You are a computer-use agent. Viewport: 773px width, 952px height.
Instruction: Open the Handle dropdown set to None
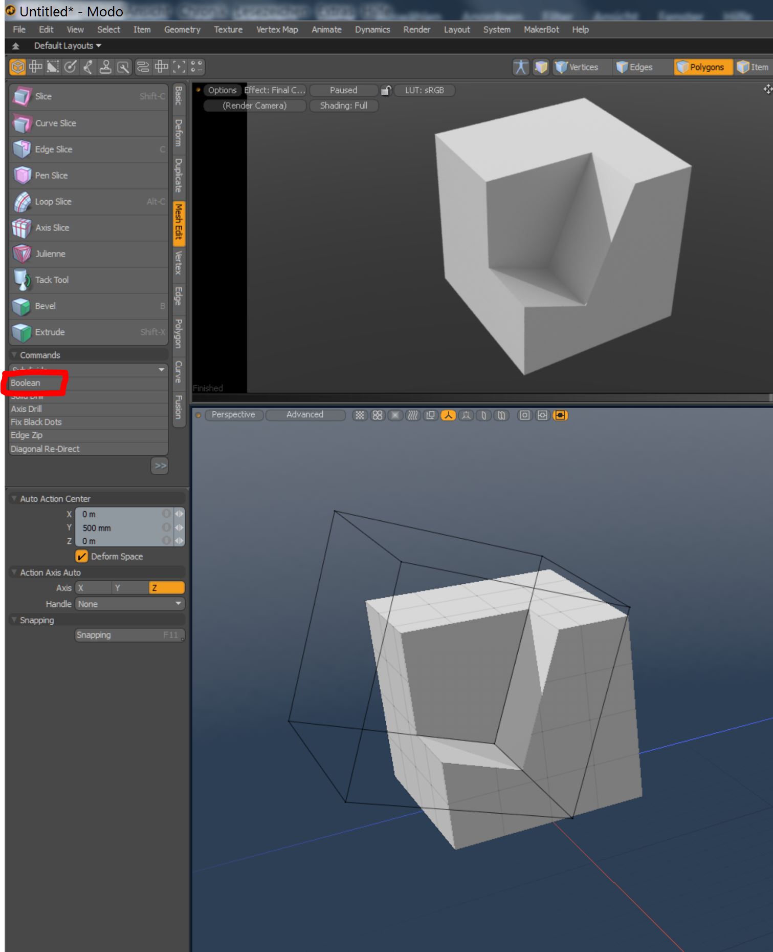tap(130, 604)
